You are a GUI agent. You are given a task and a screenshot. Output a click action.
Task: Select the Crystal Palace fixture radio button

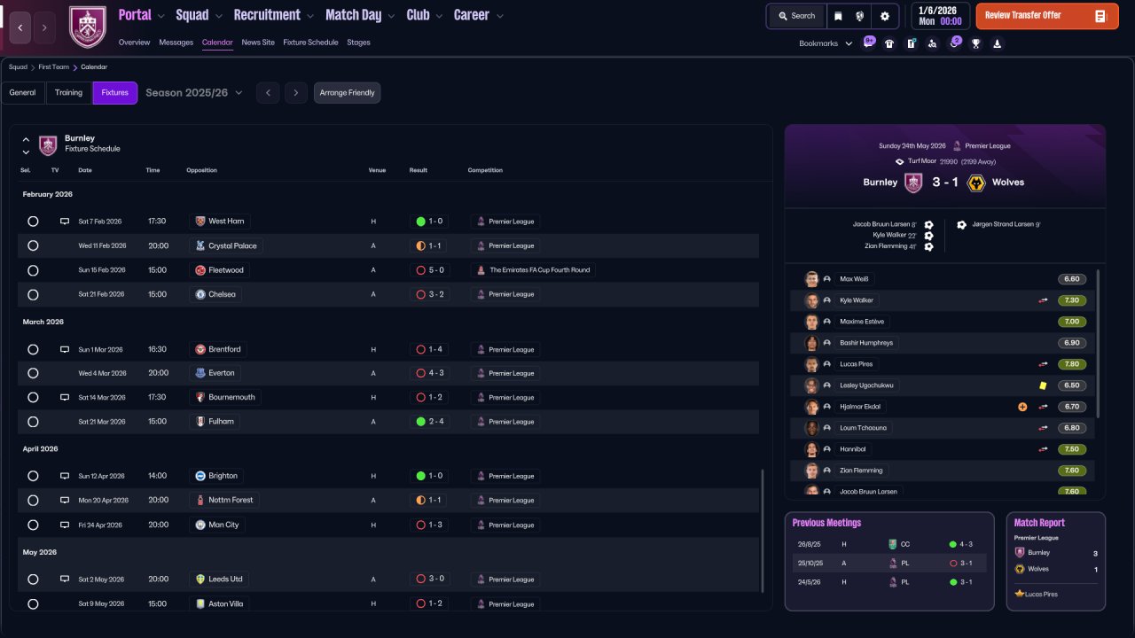pyautogui.click(x=33, y=245)
